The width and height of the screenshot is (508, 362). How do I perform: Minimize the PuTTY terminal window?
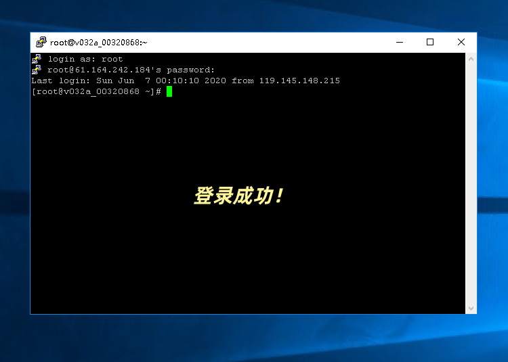[x=399, y=42]
